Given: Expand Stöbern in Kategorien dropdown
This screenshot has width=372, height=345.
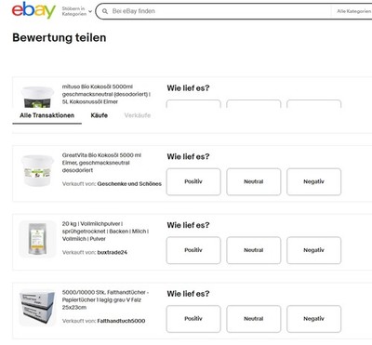Looking at the screenshot, I should coord(77,11).
